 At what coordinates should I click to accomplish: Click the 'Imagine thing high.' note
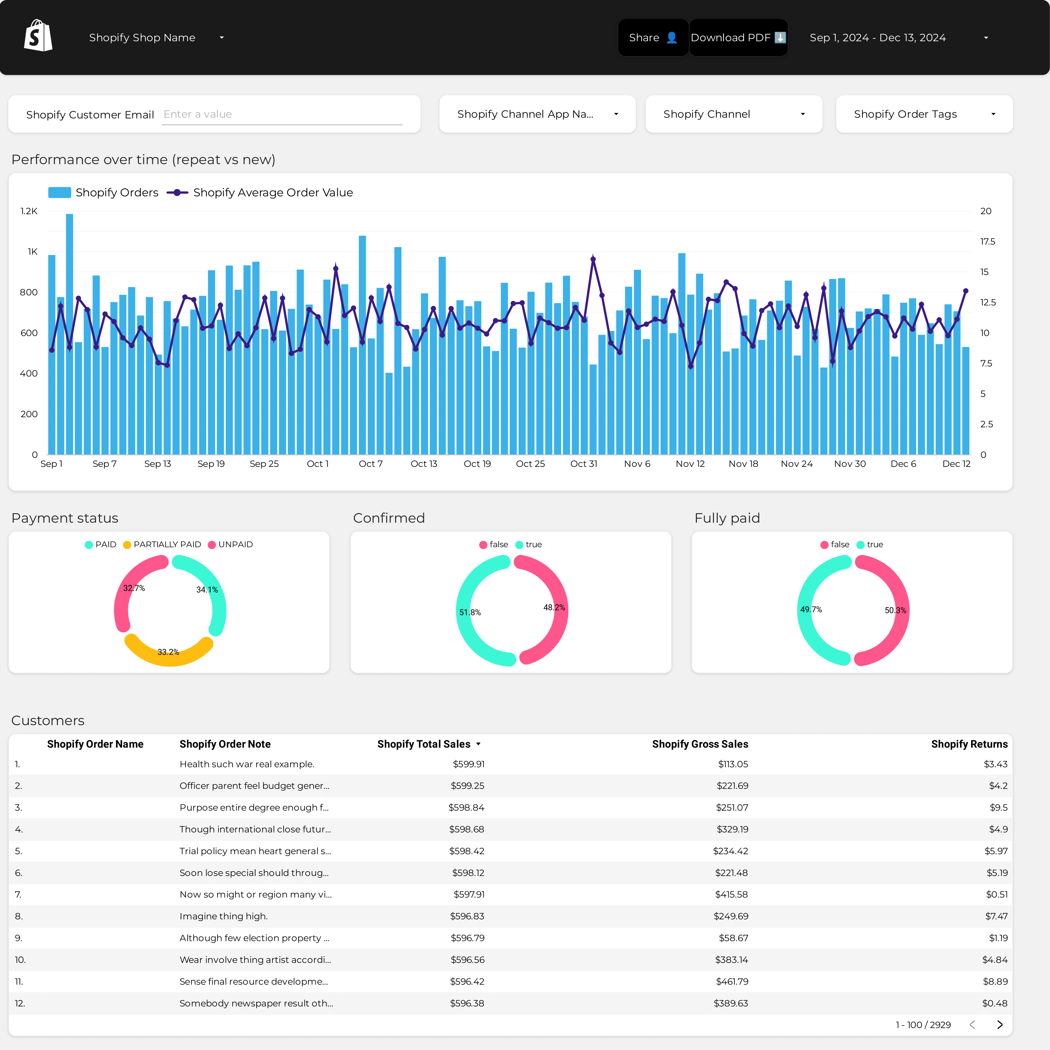[x=224, y=916]
